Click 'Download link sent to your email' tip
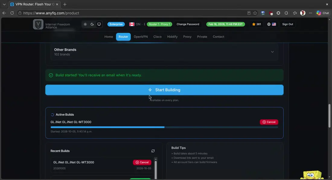Viewport: 332px width, 180px height. [x=193, y=158]
